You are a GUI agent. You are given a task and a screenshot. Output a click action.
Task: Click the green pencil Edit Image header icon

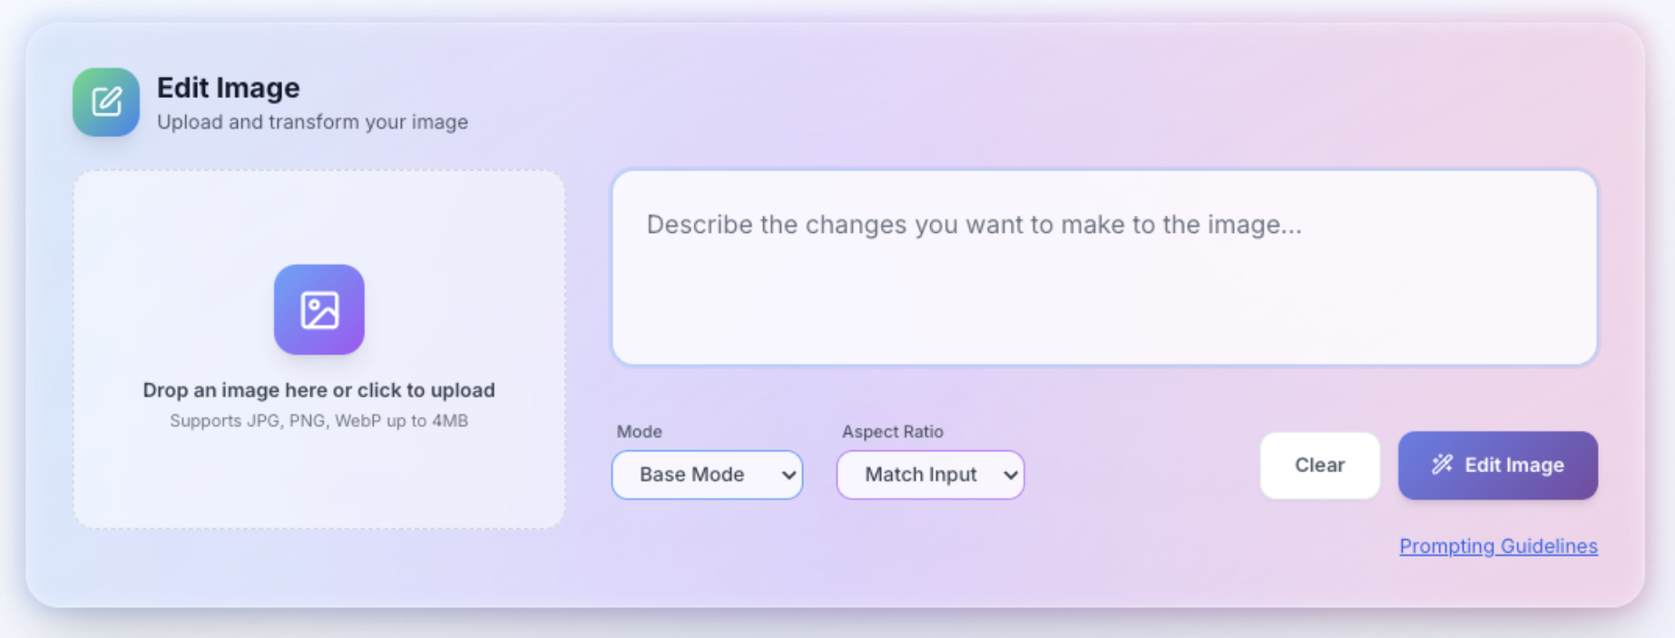(106, 101)
